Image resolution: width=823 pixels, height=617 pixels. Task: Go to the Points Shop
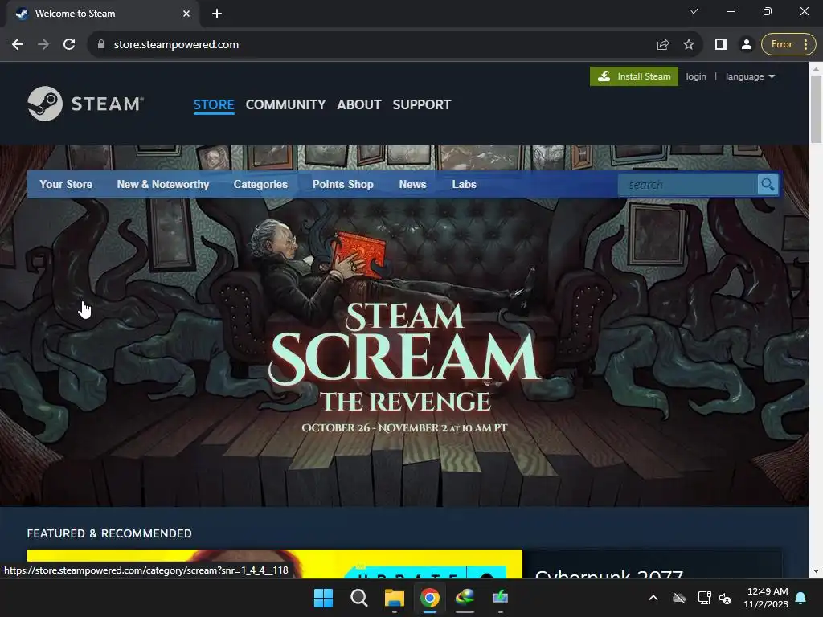point(342,184)
